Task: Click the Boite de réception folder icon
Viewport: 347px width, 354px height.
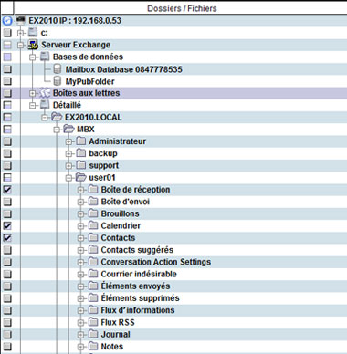Action: pyautogui.click(x=93, y=189)
